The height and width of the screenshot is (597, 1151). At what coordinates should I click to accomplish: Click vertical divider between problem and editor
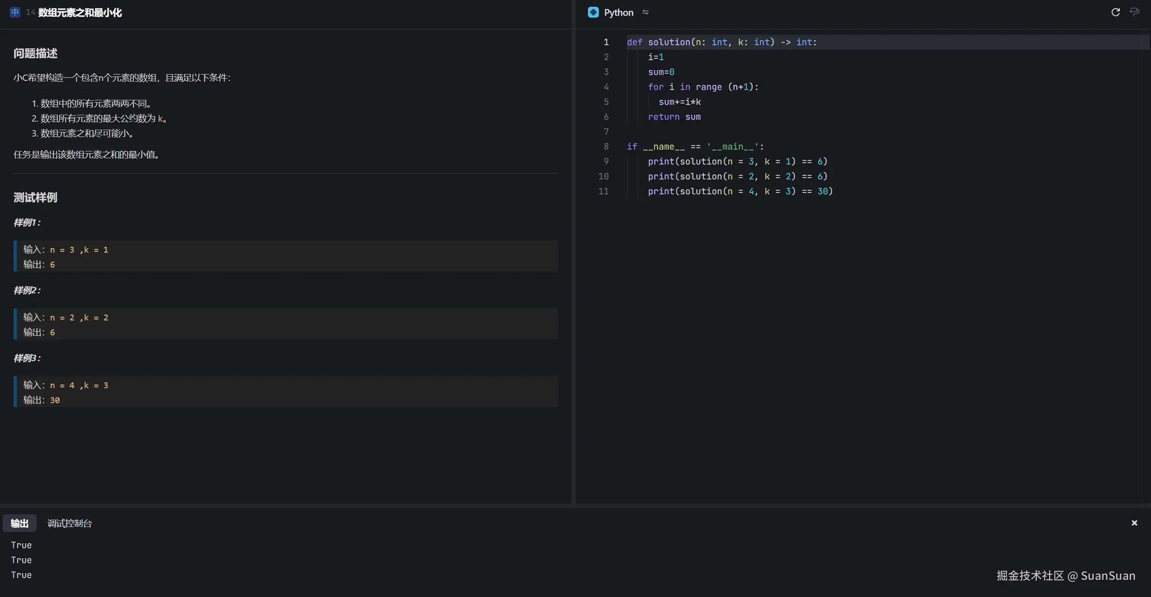tap(573, 267)
